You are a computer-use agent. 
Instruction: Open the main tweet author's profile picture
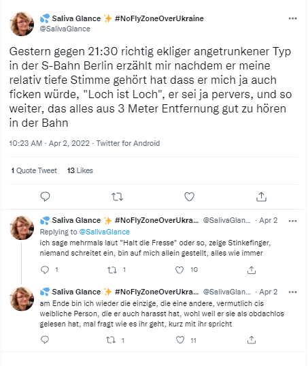(x=22, y=24)
